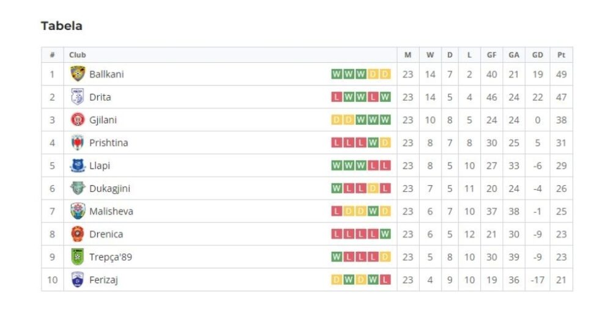This screenshot has height=314, width=611.
Task: Click the Dukagjini club crest icon
Action: [x=78, y=188]
